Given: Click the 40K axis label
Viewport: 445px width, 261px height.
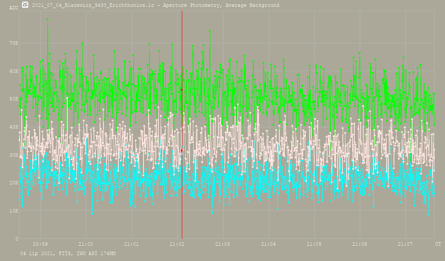Looking at the screenshot, I should click(x=14, y=127).
